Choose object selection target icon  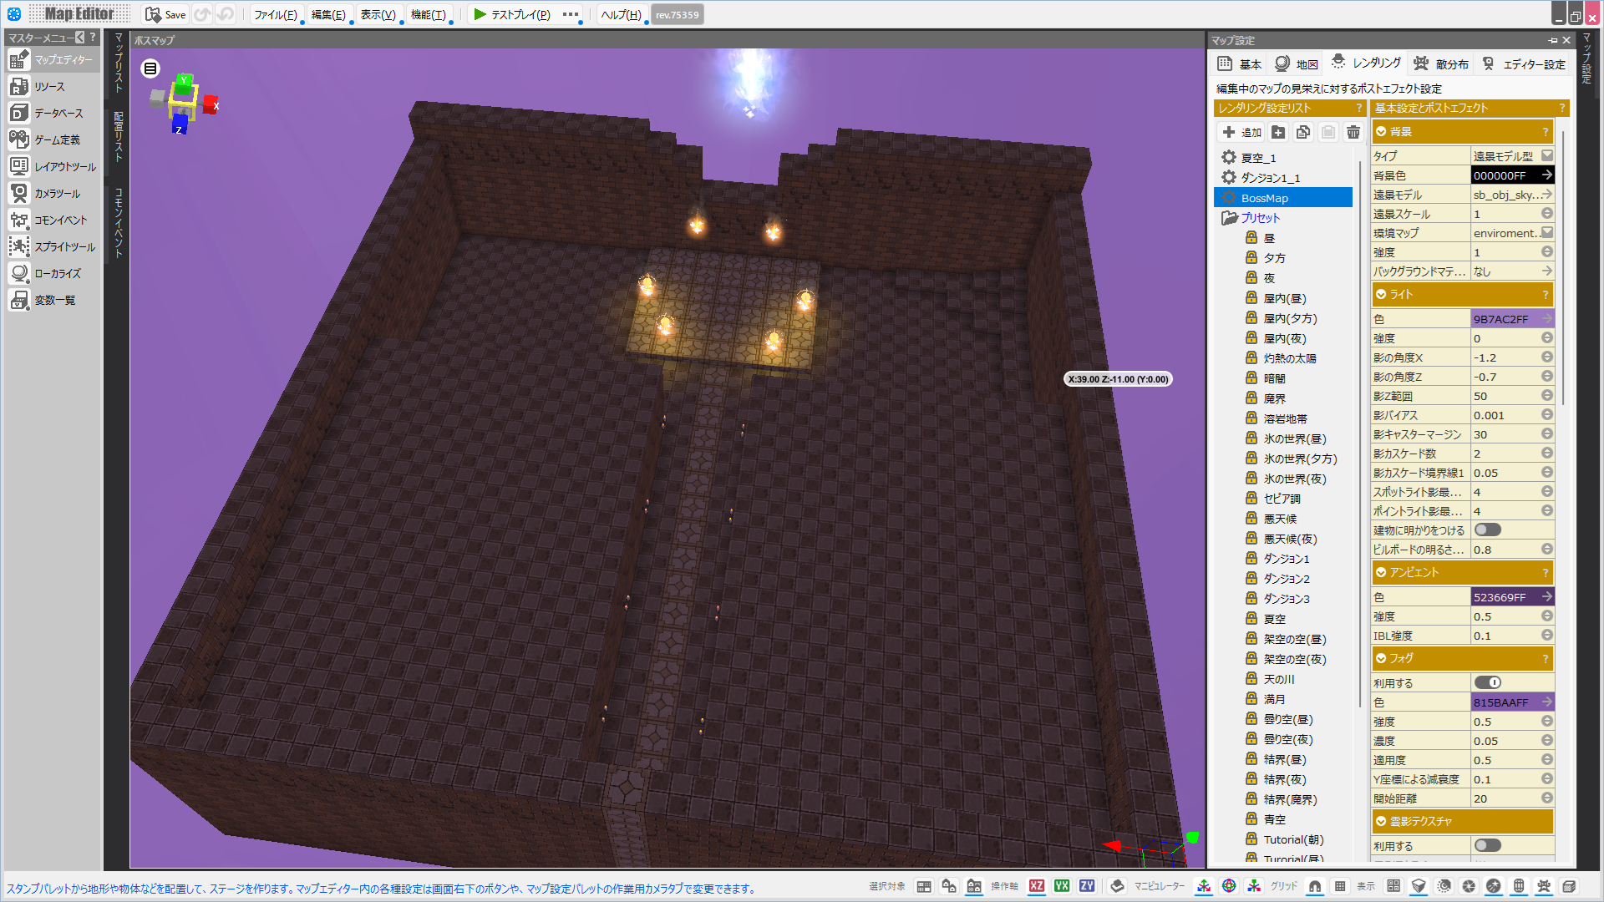[949, 886]
